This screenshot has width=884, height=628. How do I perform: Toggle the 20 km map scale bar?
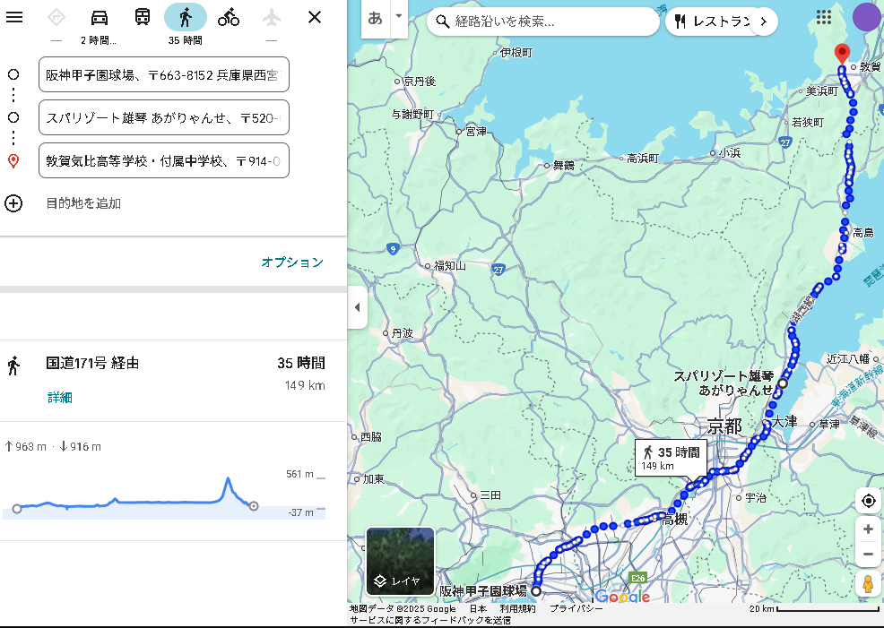coord(814,609)
